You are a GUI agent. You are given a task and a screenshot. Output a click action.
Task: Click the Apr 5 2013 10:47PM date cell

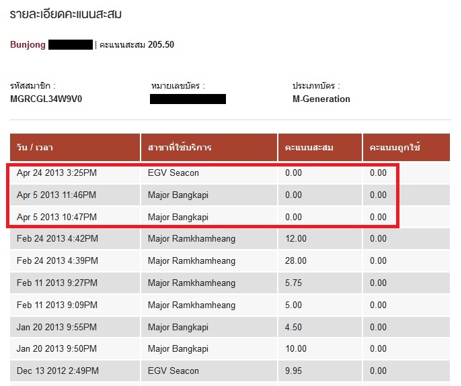(56, 217)
